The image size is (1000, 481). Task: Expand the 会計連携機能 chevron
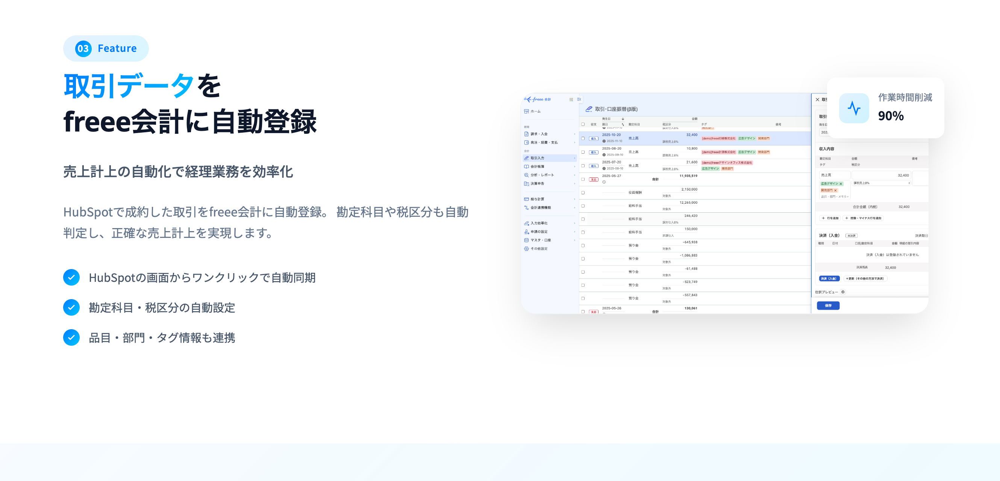[x=574, y=207]
